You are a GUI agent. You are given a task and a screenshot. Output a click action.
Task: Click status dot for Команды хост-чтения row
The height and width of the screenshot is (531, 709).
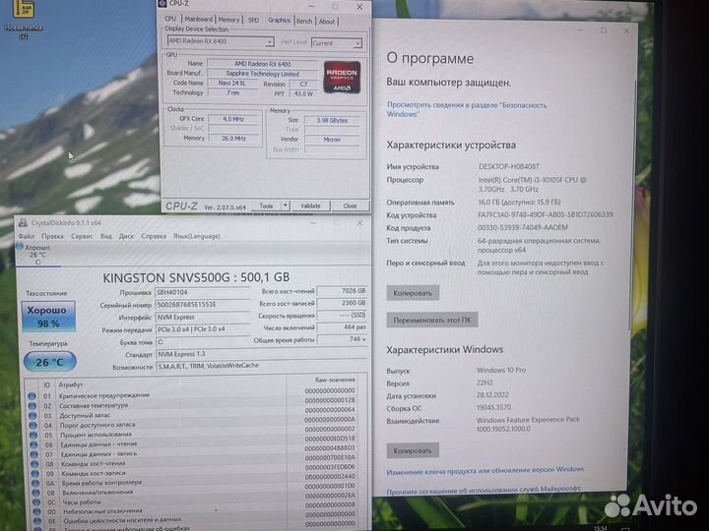click(34, 464)
